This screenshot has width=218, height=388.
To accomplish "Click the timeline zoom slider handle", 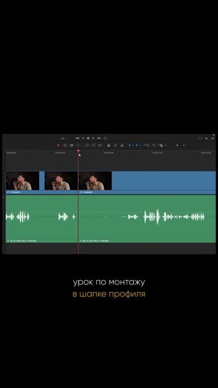I will pos(177,145).
